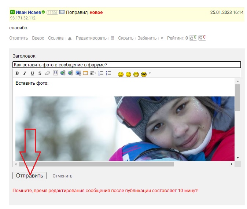Click the bell notification icon under the post
This screenshot has height=209, width=247.
(70, 38)
